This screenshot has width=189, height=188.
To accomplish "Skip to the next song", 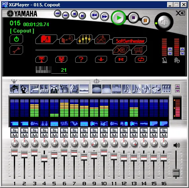I will (82, 16).
